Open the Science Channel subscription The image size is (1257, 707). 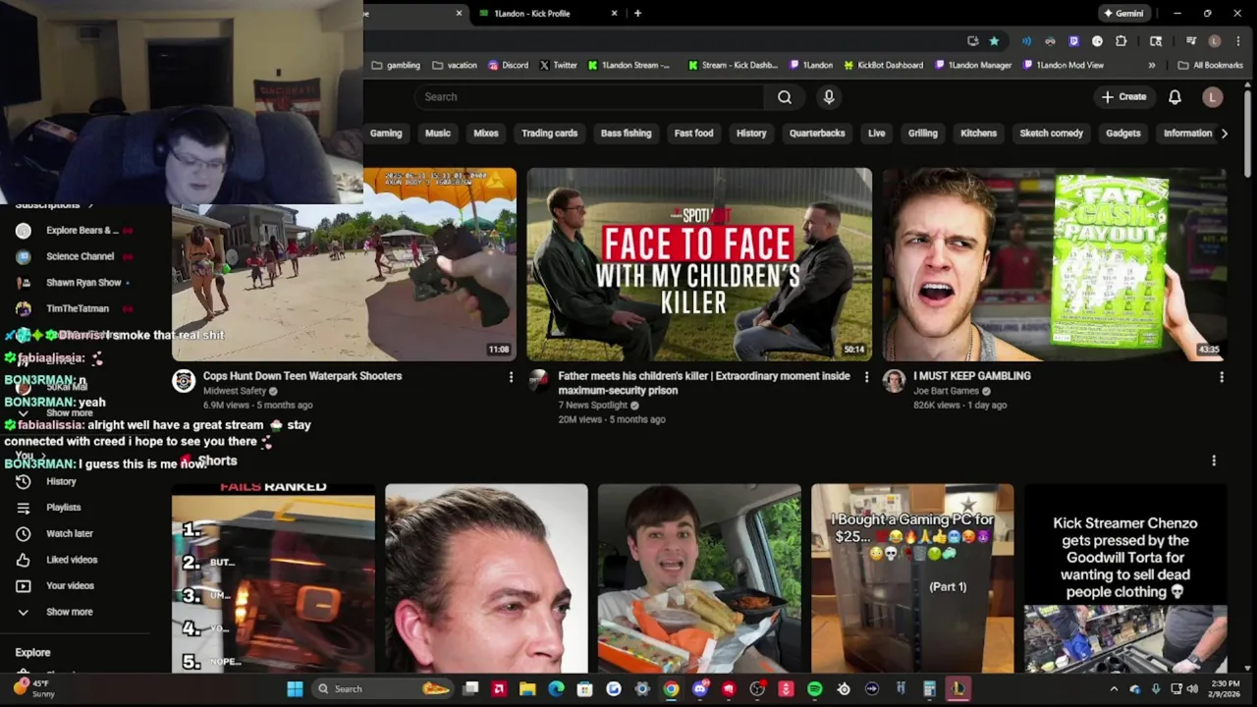(81, 256)
